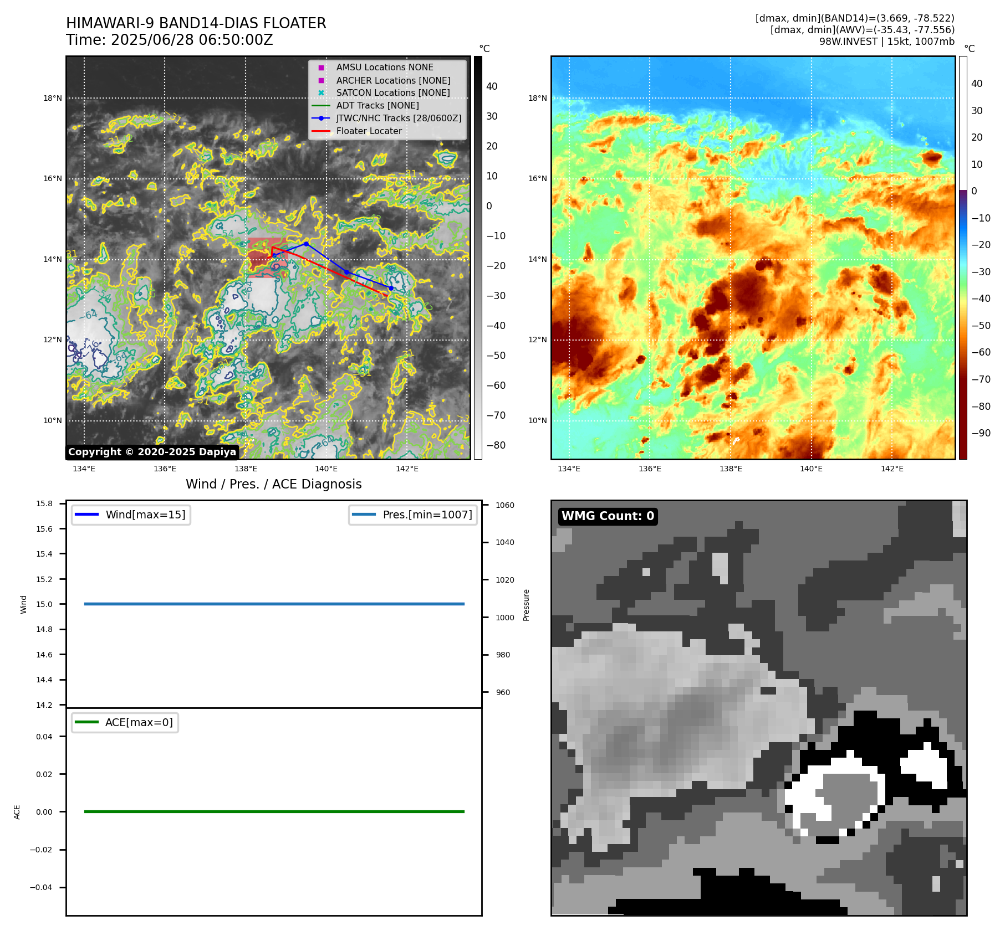Click the ACE[max=0] legend text
Image resolution: width=1005 pixels, height=936 pixels.
pyautogui.click(x=139, y=722)
